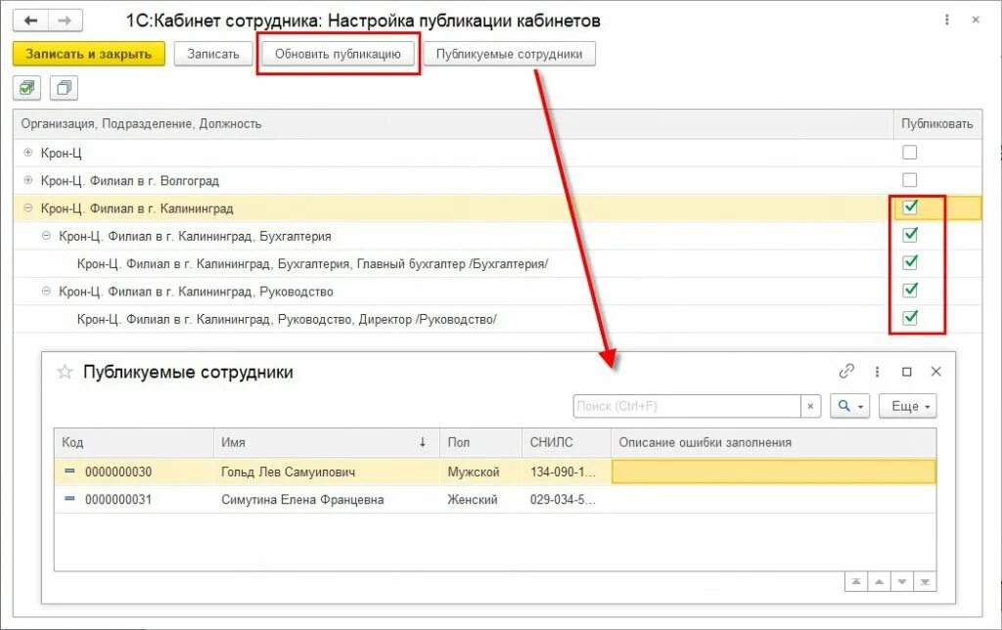Open the three-dot menu of the employees window
The width and height of the screenshot is (1002, 630).
[876, 372]
